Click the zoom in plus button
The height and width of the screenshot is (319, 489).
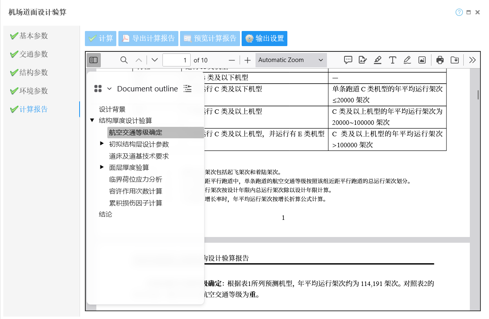(x=247, y=60)
